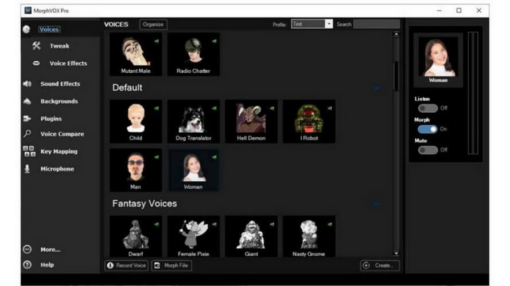The height and width of the screenshot is (286, 510).
Task: Preview Dog Translator voice speaker icon
Action: pos(215,108)
